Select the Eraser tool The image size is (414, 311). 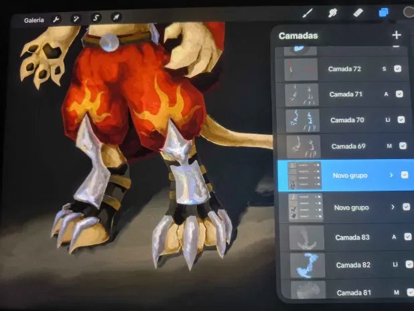[358, 13]
